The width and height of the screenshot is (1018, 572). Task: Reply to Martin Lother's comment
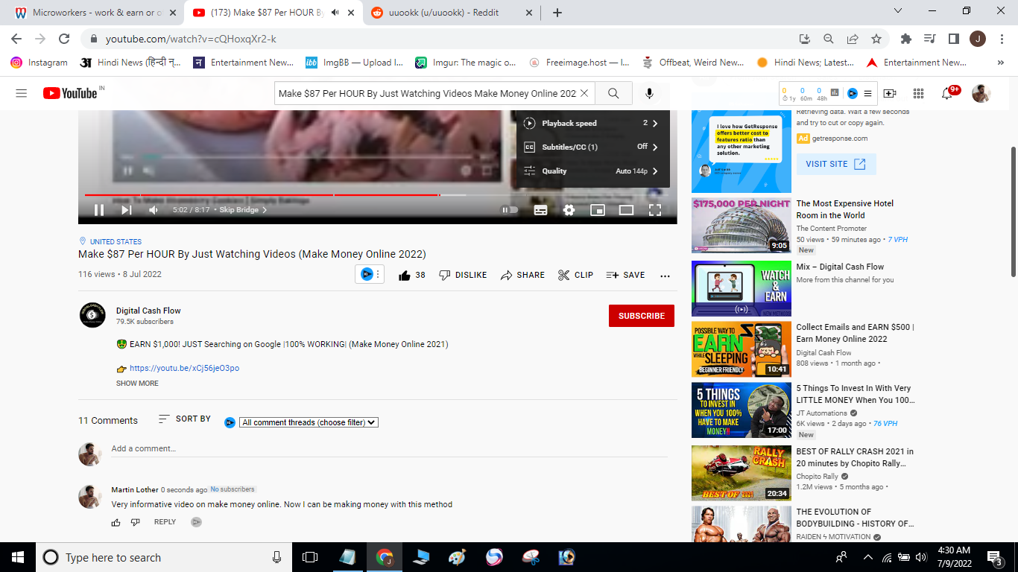(x=165, y=522)
